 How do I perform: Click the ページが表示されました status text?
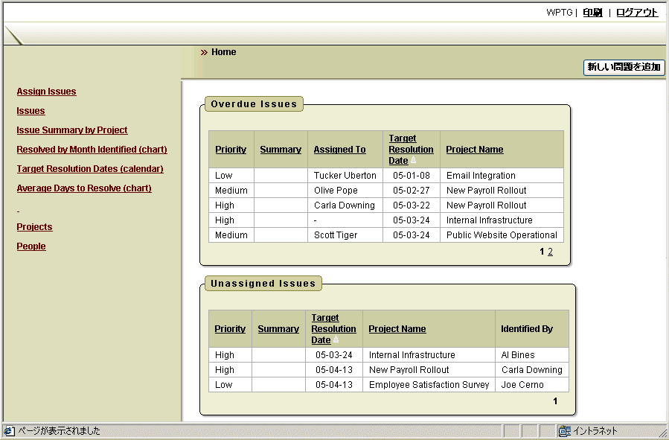coord(59,431)
